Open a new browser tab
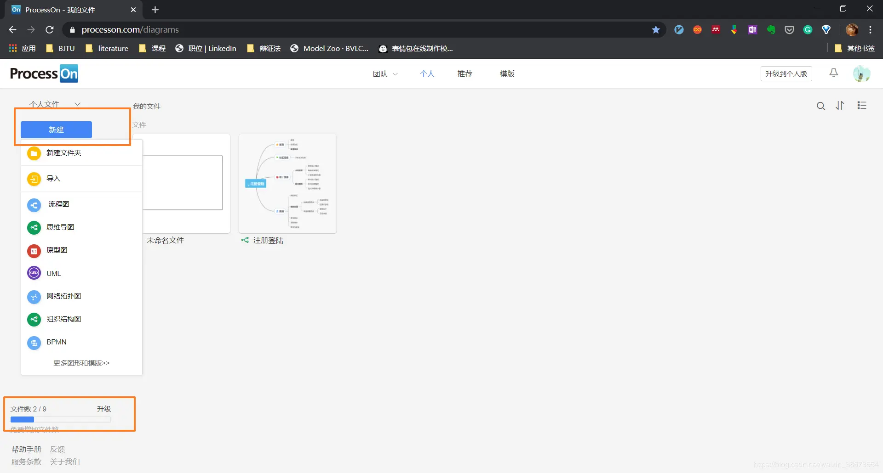The image size is (883, 473). 155,10
